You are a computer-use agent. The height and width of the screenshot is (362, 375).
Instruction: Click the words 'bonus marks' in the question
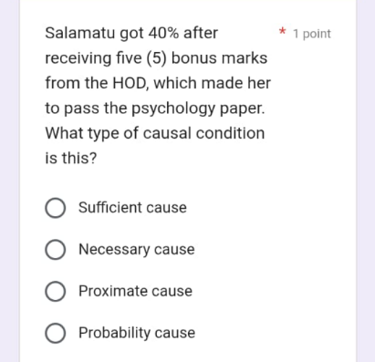(x=219, y=58)
